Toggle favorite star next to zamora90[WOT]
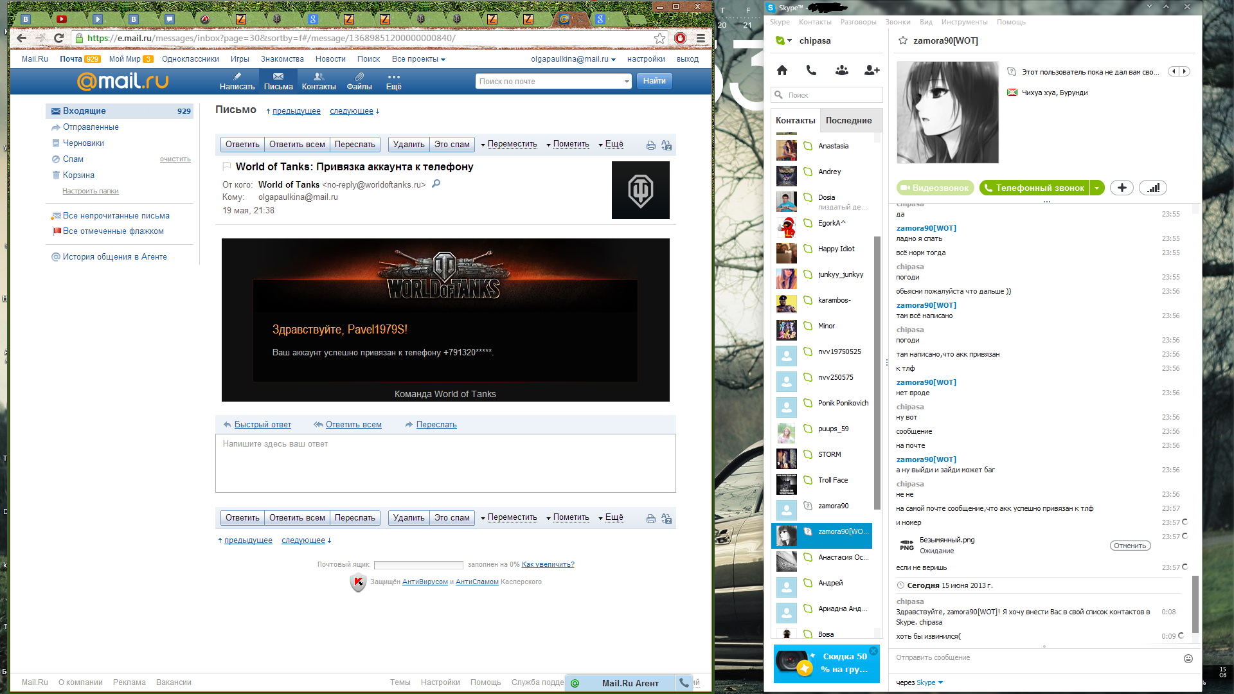 (x=903, y=40)
